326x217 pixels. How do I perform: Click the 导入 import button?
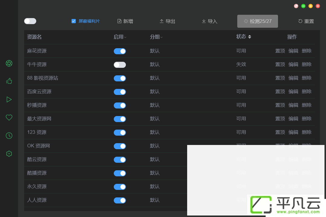(209, 21)
